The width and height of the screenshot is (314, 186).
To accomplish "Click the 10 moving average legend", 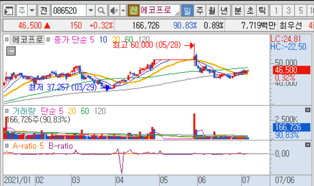I will tap(103, 40).
